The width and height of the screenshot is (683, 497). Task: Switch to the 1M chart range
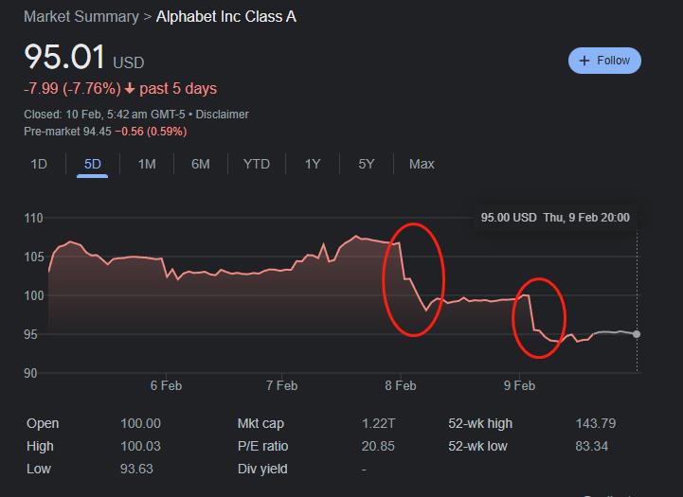click(x=147, y=164)
